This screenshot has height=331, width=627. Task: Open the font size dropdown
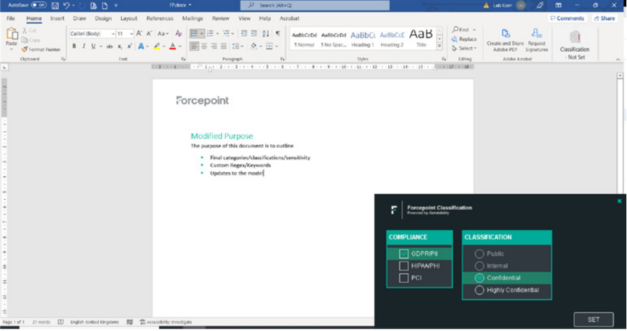(131, 34)
